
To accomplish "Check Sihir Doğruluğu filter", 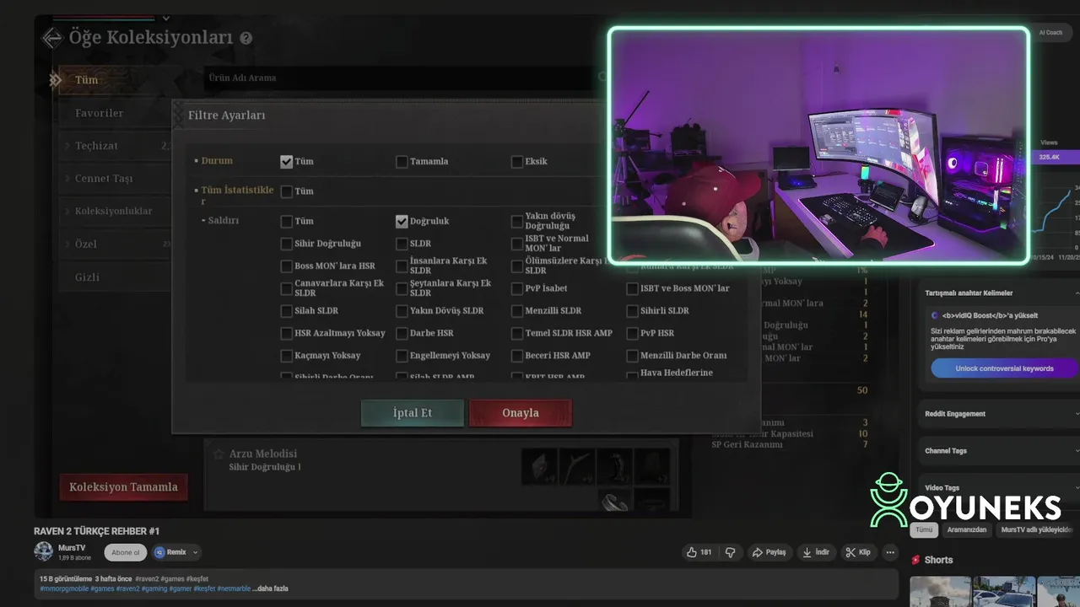I will tap(286, 244).
